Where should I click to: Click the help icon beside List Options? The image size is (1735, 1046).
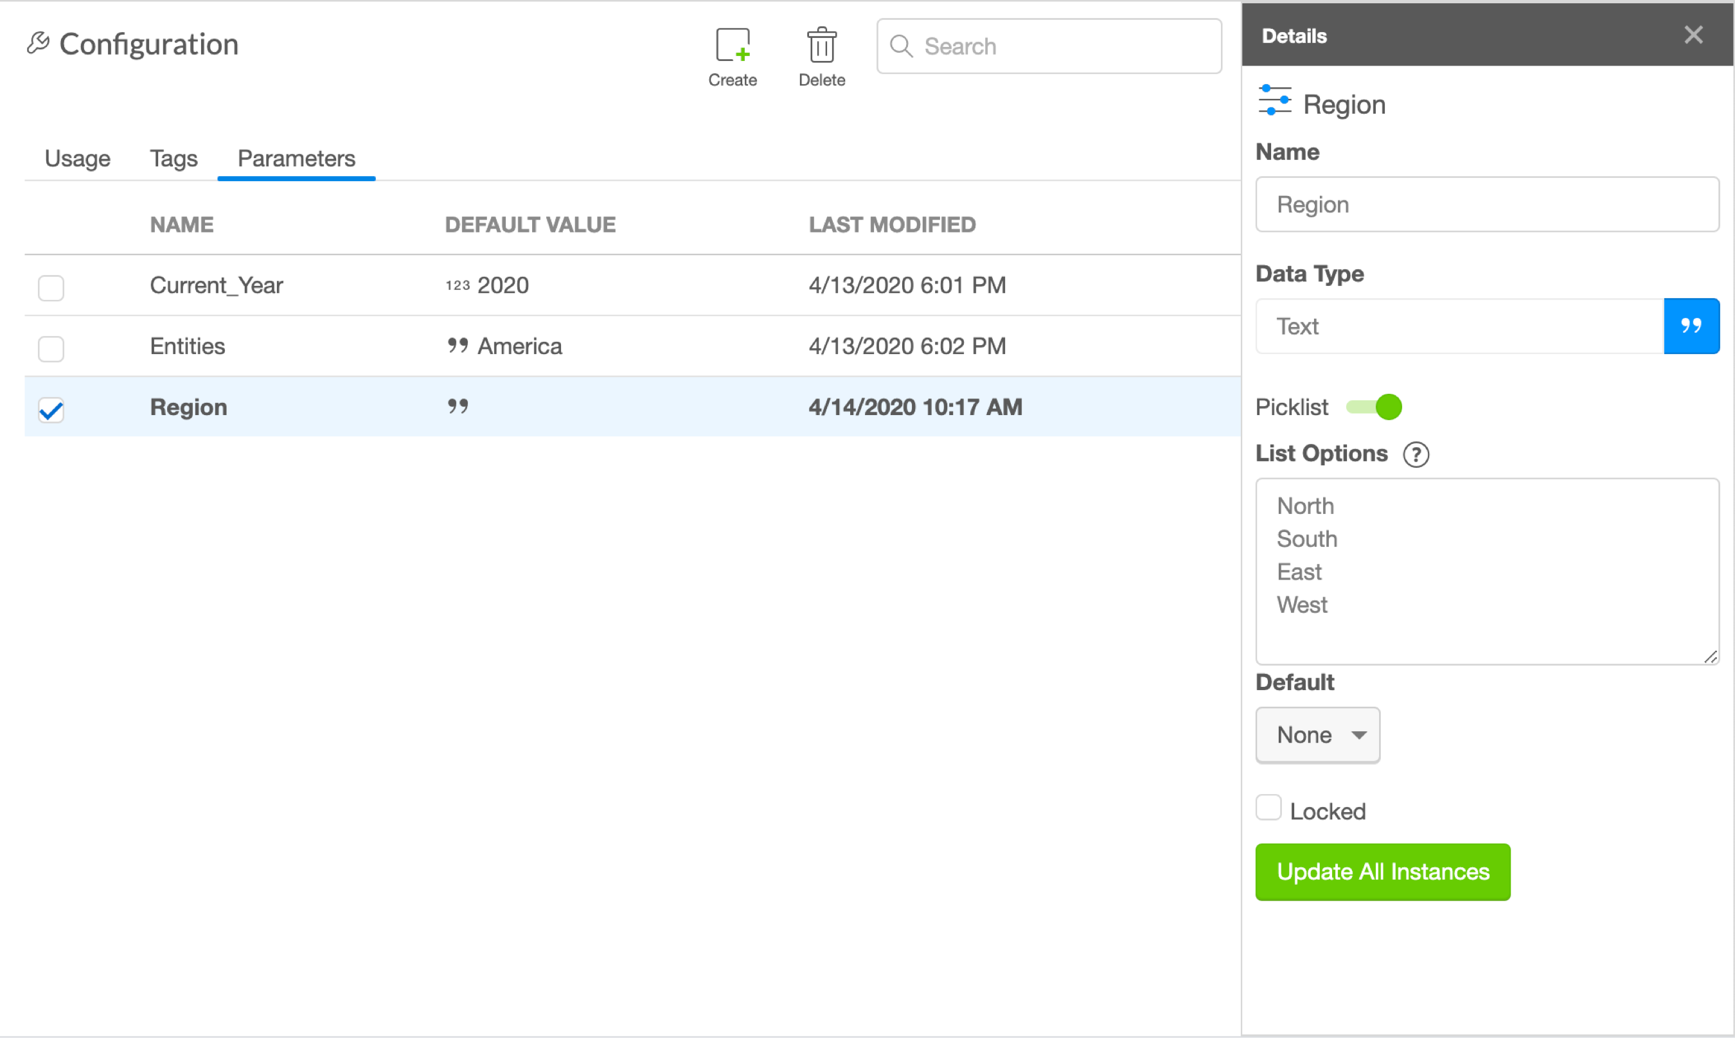click(1416, 455)
